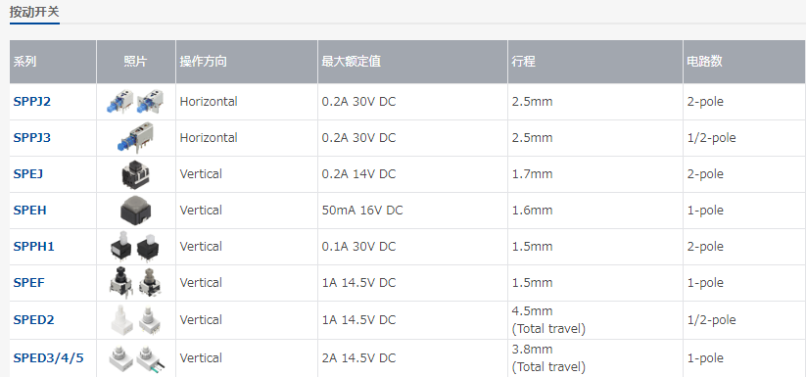Viewport: 806px width, 377px height.
Task: Click the SPEF switch product photo
Action: (x=136, y=282)
